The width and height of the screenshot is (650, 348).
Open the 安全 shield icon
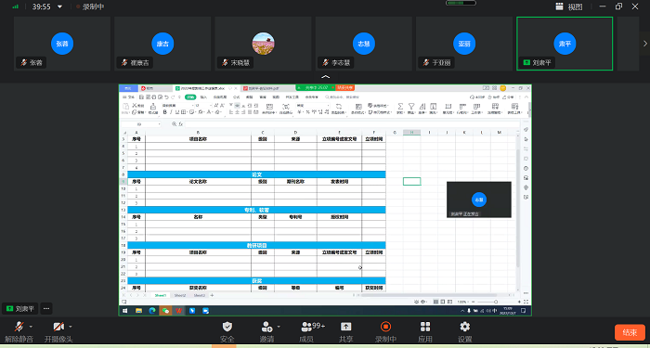[227, 327]
